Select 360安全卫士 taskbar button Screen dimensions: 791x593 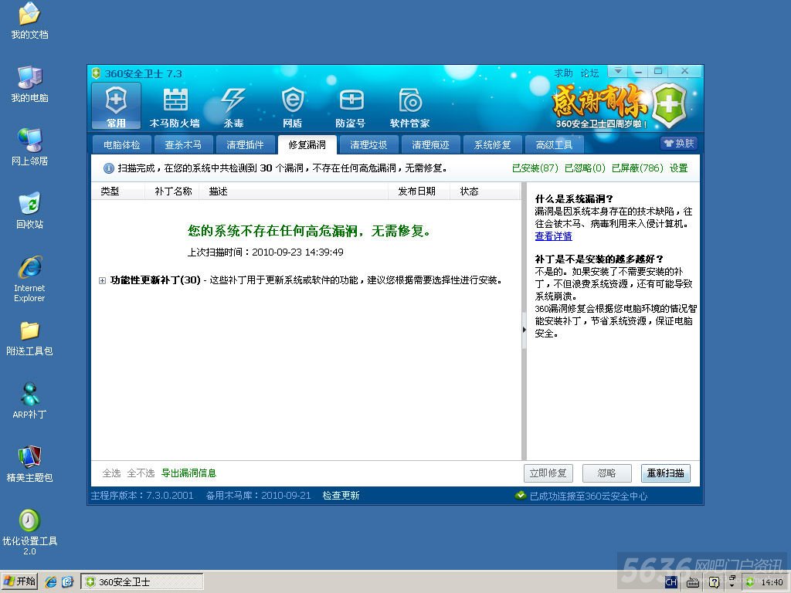[x=142, y=582]
